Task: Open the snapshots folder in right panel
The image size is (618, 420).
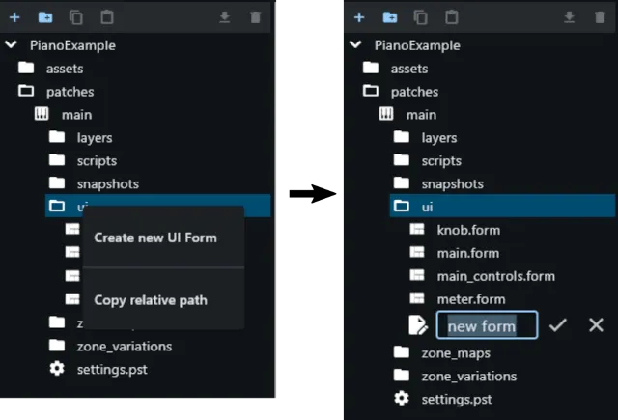Action: [x=438, y=183]
